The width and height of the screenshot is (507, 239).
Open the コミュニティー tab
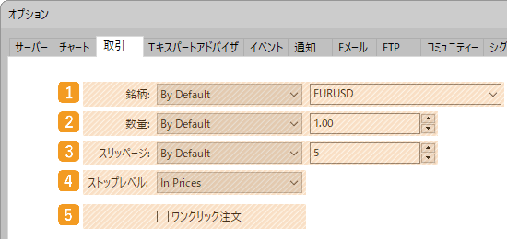point(452,48)
